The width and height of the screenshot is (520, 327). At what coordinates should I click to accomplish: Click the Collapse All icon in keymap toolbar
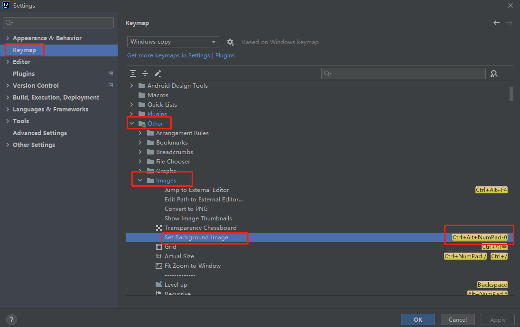[145, 73]
